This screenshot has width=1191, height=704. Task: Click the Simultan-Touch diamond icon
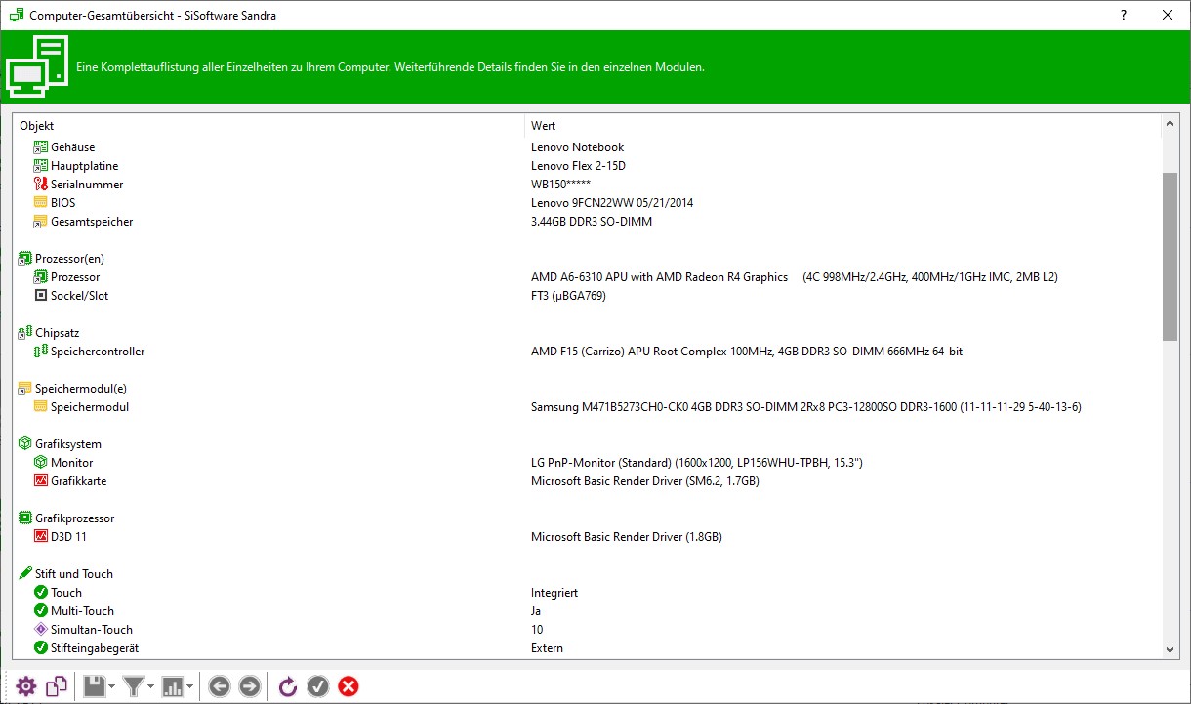pyautogui.click(x=40, y=630)
